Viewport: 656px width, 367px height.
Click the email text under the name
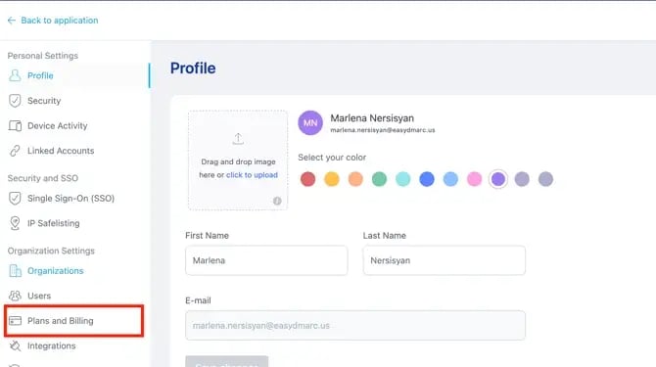coord(383,130)
